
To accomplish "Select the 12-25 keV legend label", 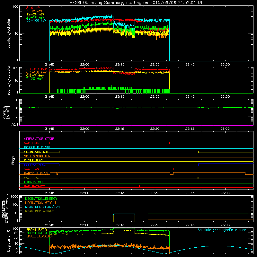I will click(35, 14).
